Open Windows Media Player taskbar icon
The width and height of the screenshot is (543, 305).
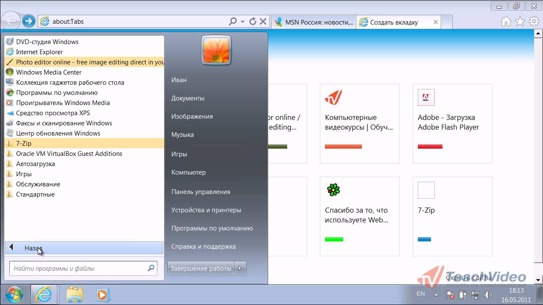pyautogui.click(x=103, y=294)
